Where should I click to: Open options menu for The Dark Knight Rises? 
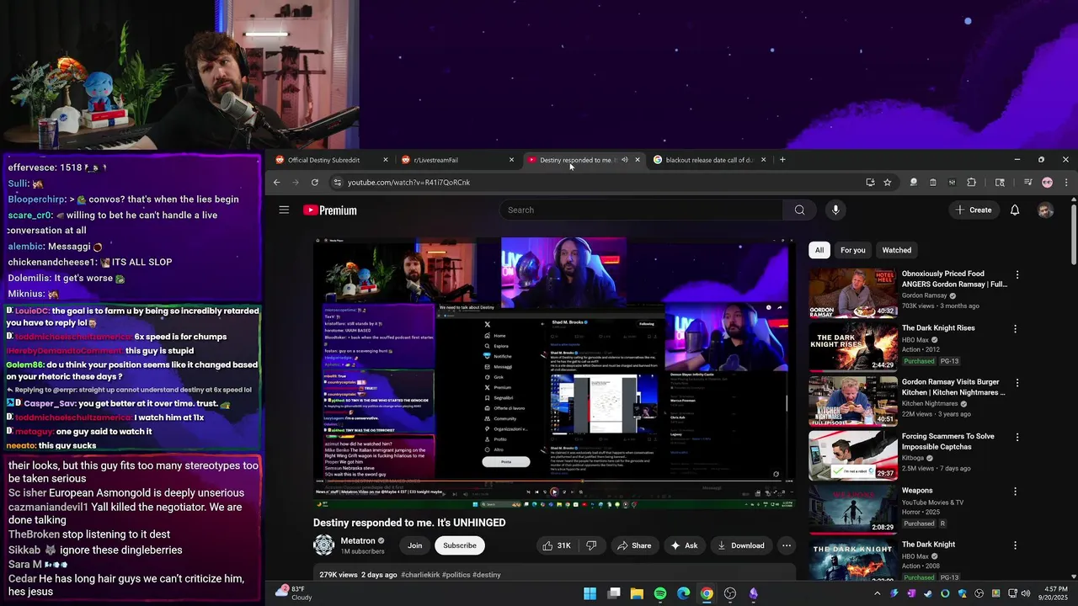1015,329
